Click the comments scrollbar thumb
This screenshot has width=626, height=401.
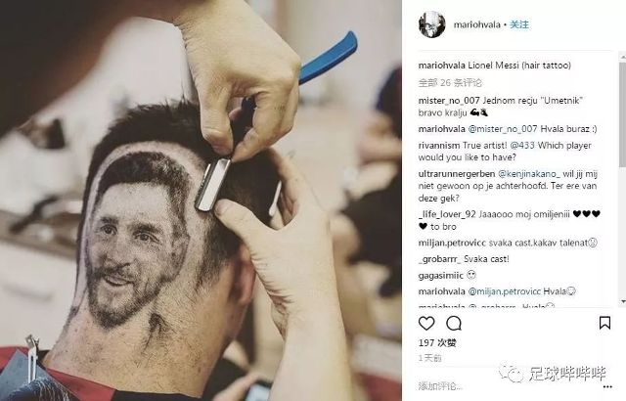click(x=622, y=113)
